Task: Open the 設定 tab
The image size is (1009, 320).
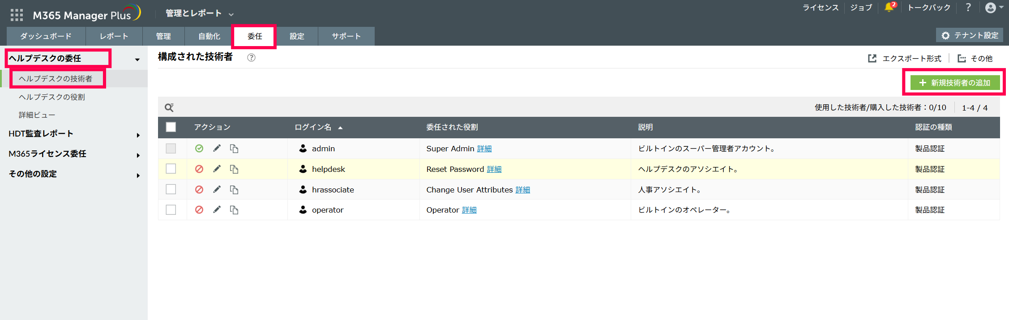Action: pos(297,36)
